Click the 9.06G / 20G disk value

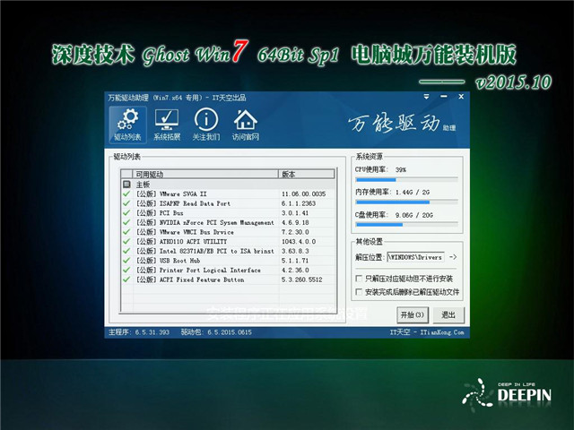(x=414, y=215)
